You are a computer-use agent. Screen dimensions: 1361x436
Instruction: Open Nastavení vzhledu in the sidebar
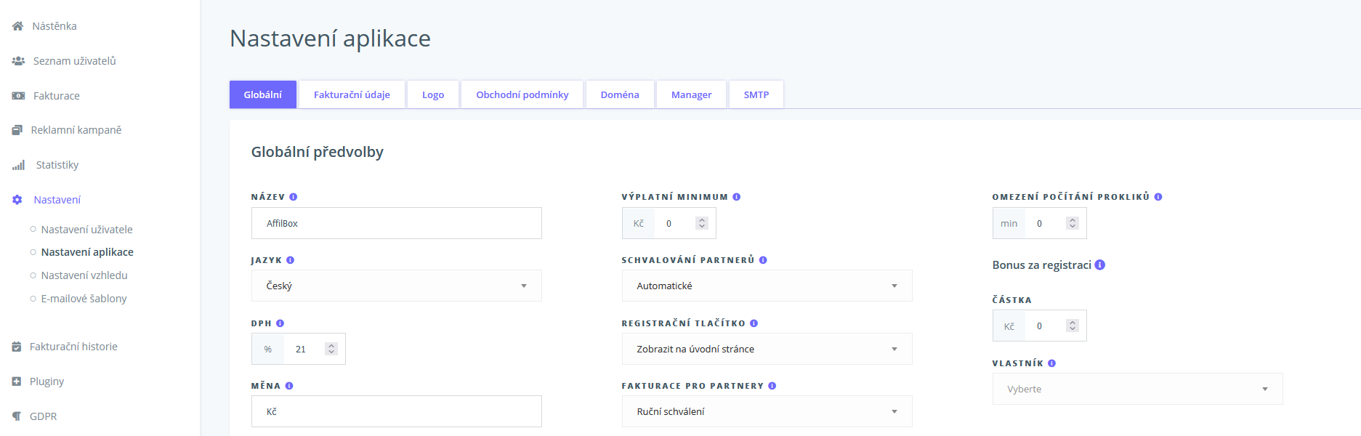(x=84, y=275)
